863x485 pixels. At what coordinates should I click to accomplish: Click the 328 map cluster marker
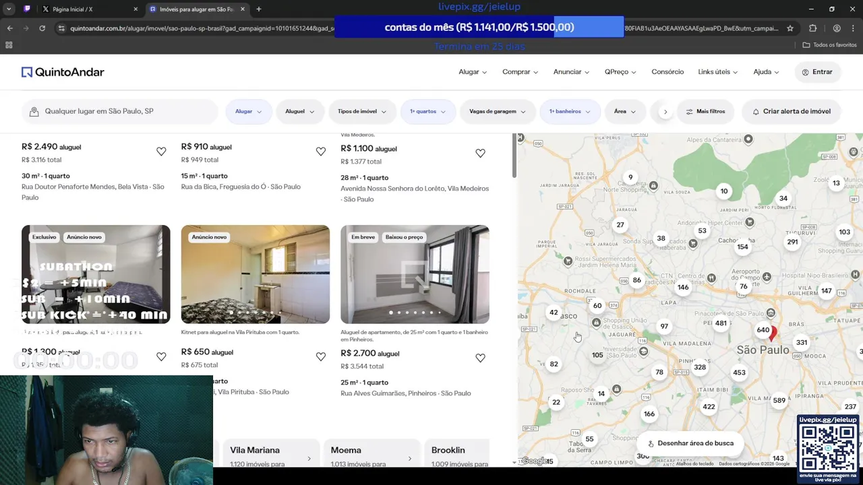(x=700, y=367)
